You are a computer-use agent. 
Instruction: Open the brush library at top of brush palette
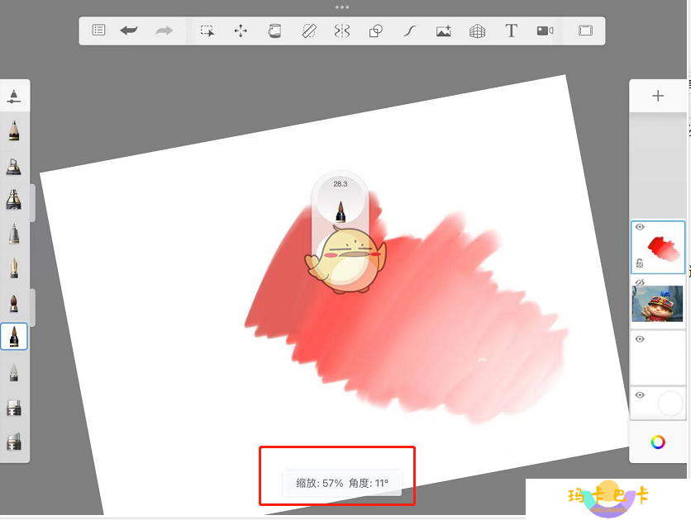14,96
